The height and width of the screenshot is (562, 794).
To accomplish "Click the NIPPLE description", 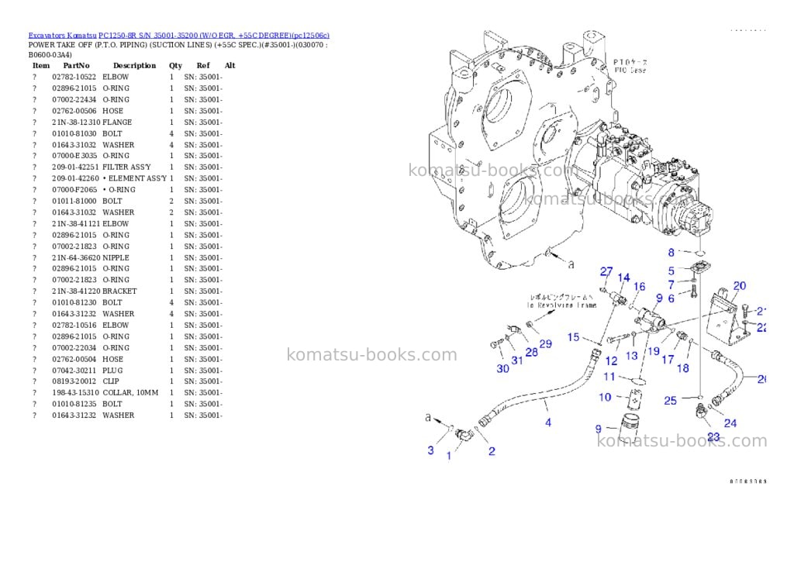I will tap(116, 257).
